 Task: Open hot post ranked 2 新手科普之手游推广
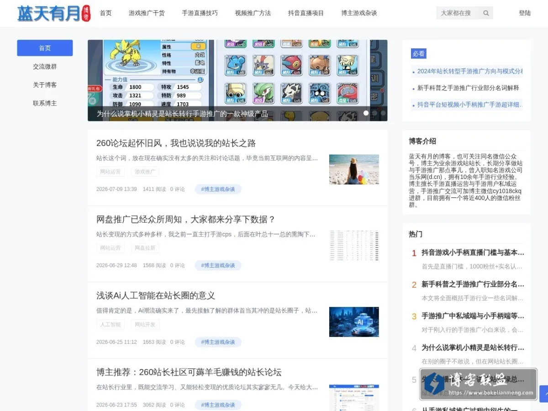click(473, 284)
